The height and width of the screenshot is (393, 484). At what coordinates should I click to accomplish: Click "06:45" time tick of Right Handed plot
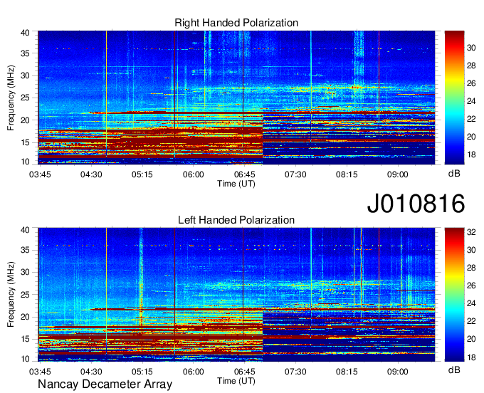244,174
